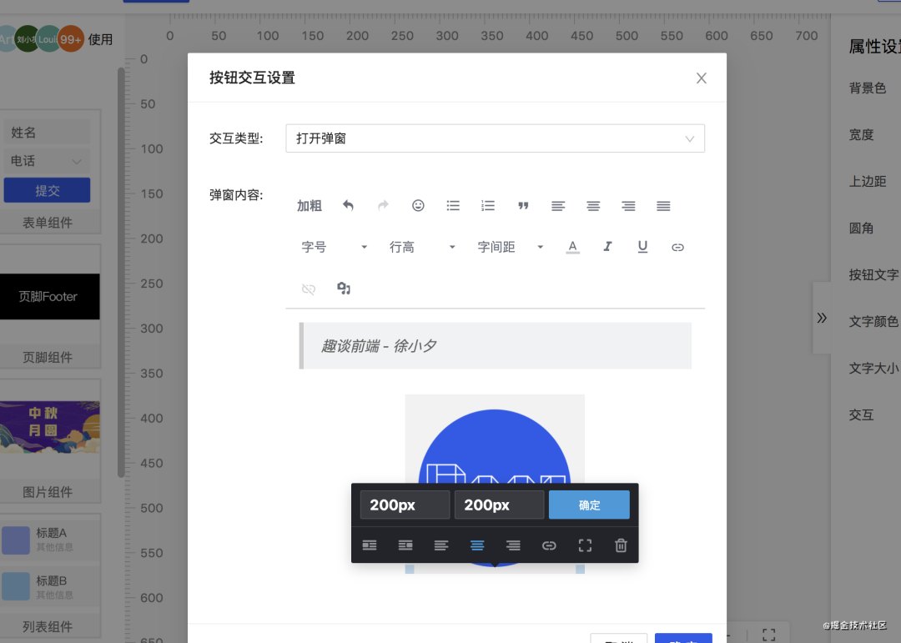This screenshot has width=901, height=643.
Task: Open the 字号 font size dropdown
Action: point(334,247)
